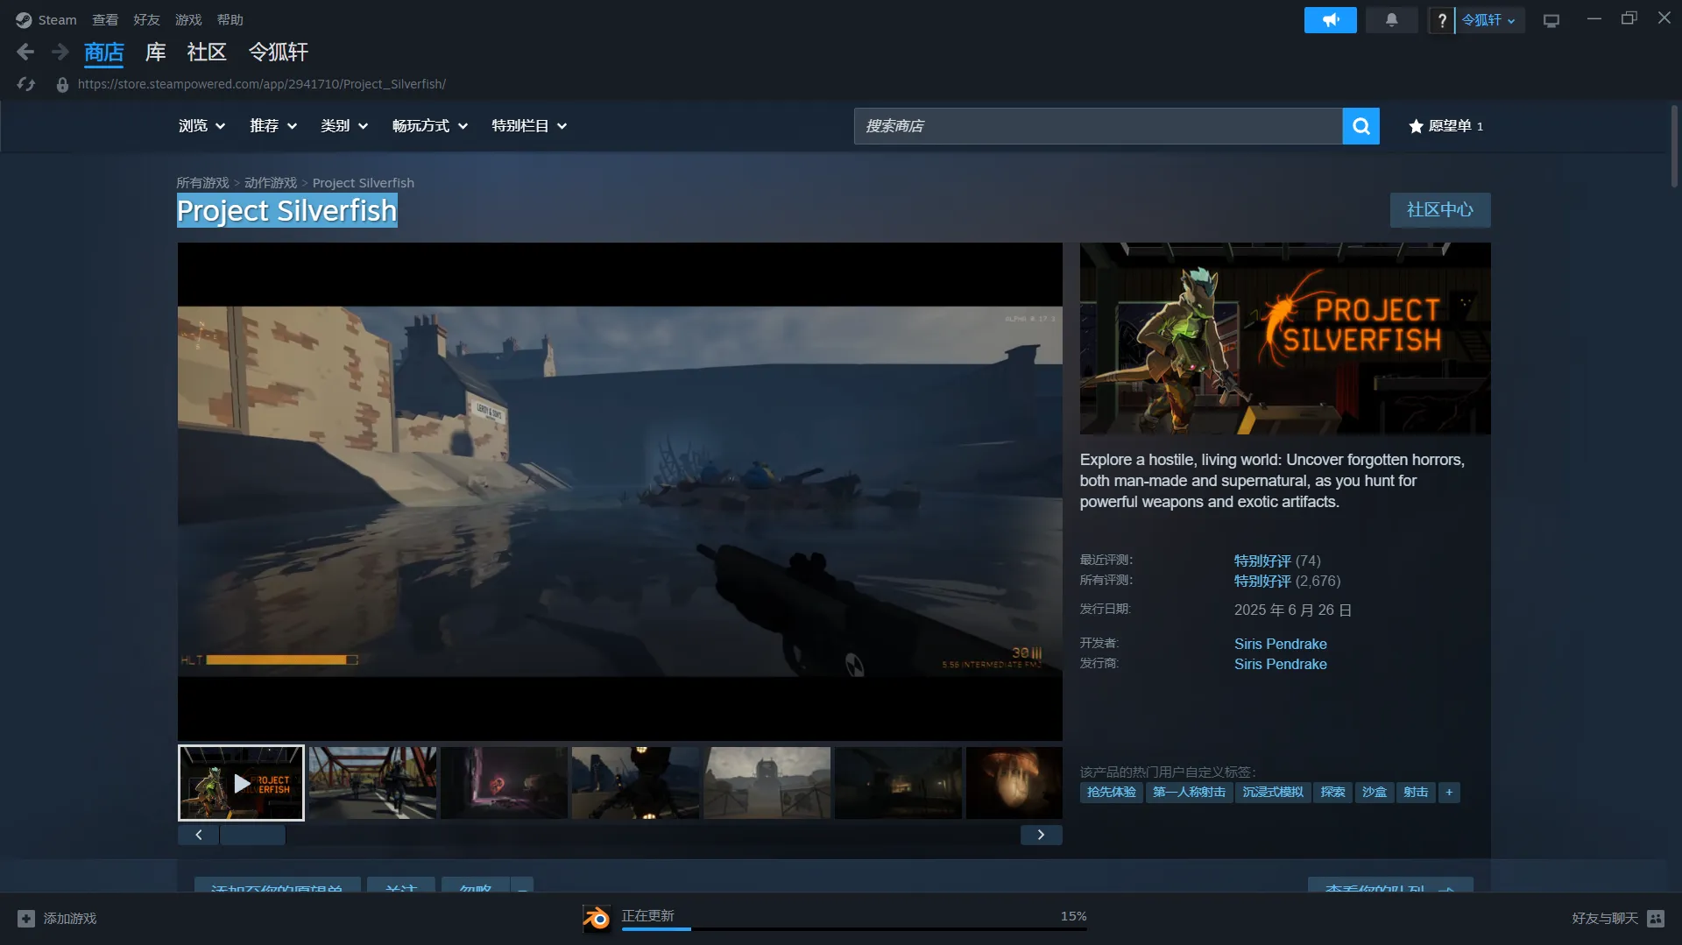Image resolution: width=1682 pixels, height=945 pixels.
Task: Click the search magnifier button
Action: point(1360,126)
